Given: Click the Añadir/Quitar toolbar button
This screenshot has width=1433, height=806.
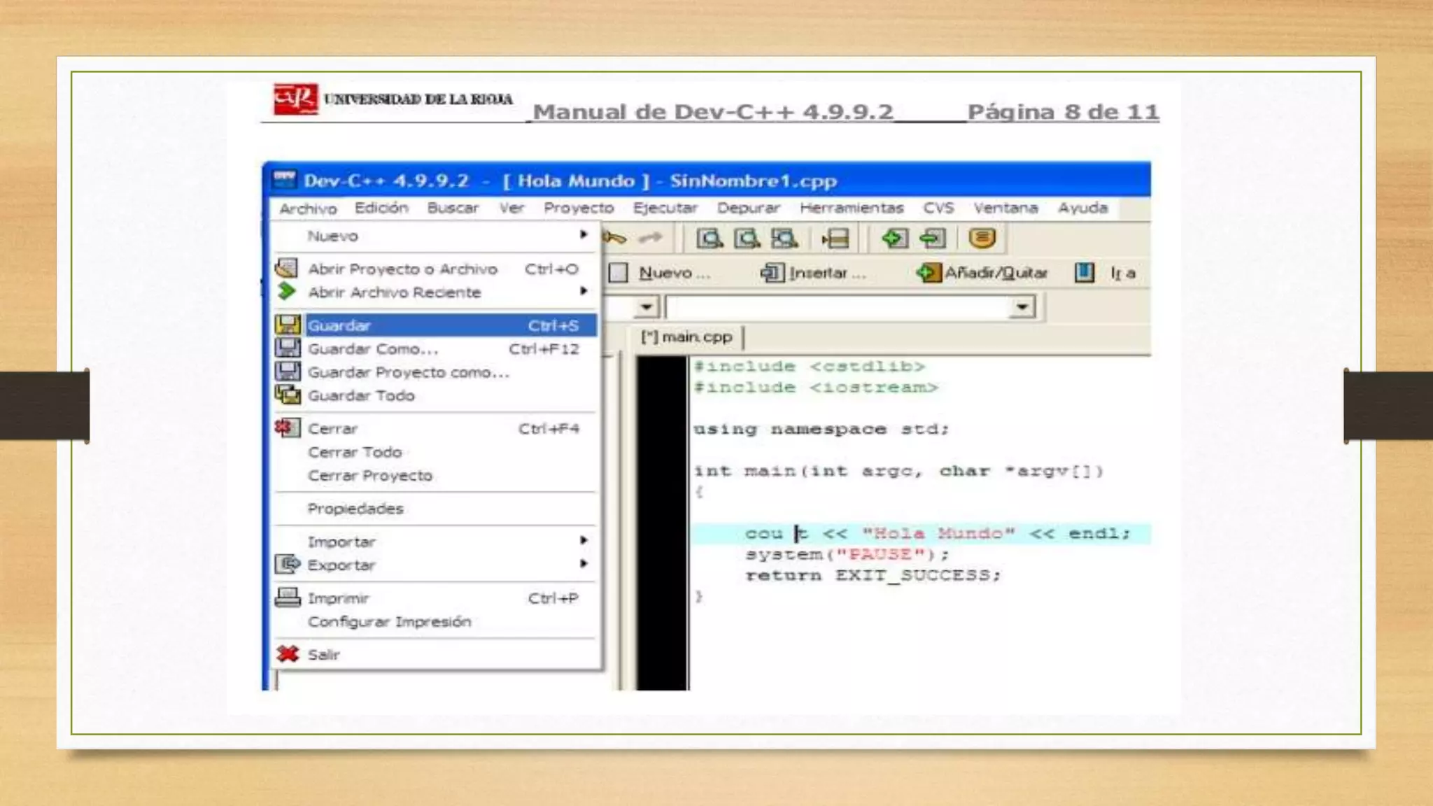Looking at the screenshot, I should point(982,273).
